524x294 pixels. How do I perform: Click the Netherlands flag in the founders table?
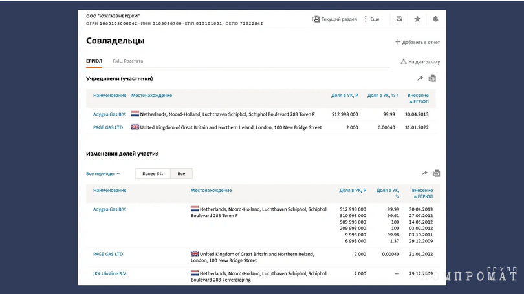point(135,114)
